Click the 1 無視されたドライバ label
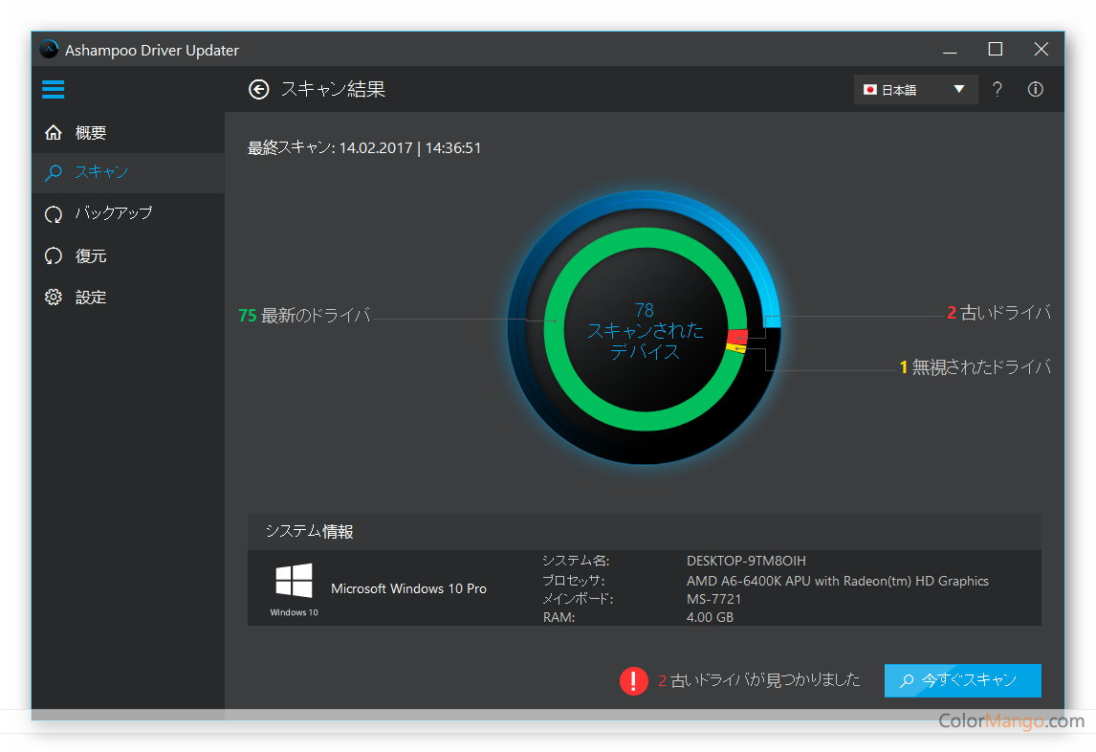This screenshot has width=1096, height=752. point(975,367)
